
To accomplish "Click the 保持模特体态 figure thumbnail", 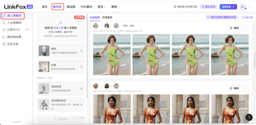I will pyautogui.click(x=44, y=105).
